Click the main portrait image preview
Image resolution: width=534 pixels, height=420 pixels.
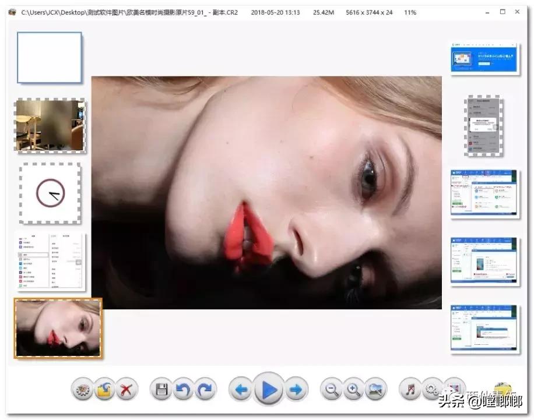coord(266,192)
